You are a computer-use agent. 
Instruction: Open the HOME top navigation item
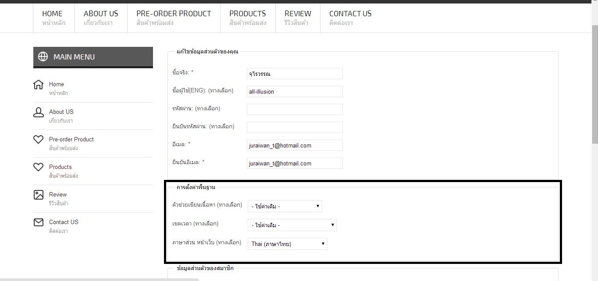54,18
